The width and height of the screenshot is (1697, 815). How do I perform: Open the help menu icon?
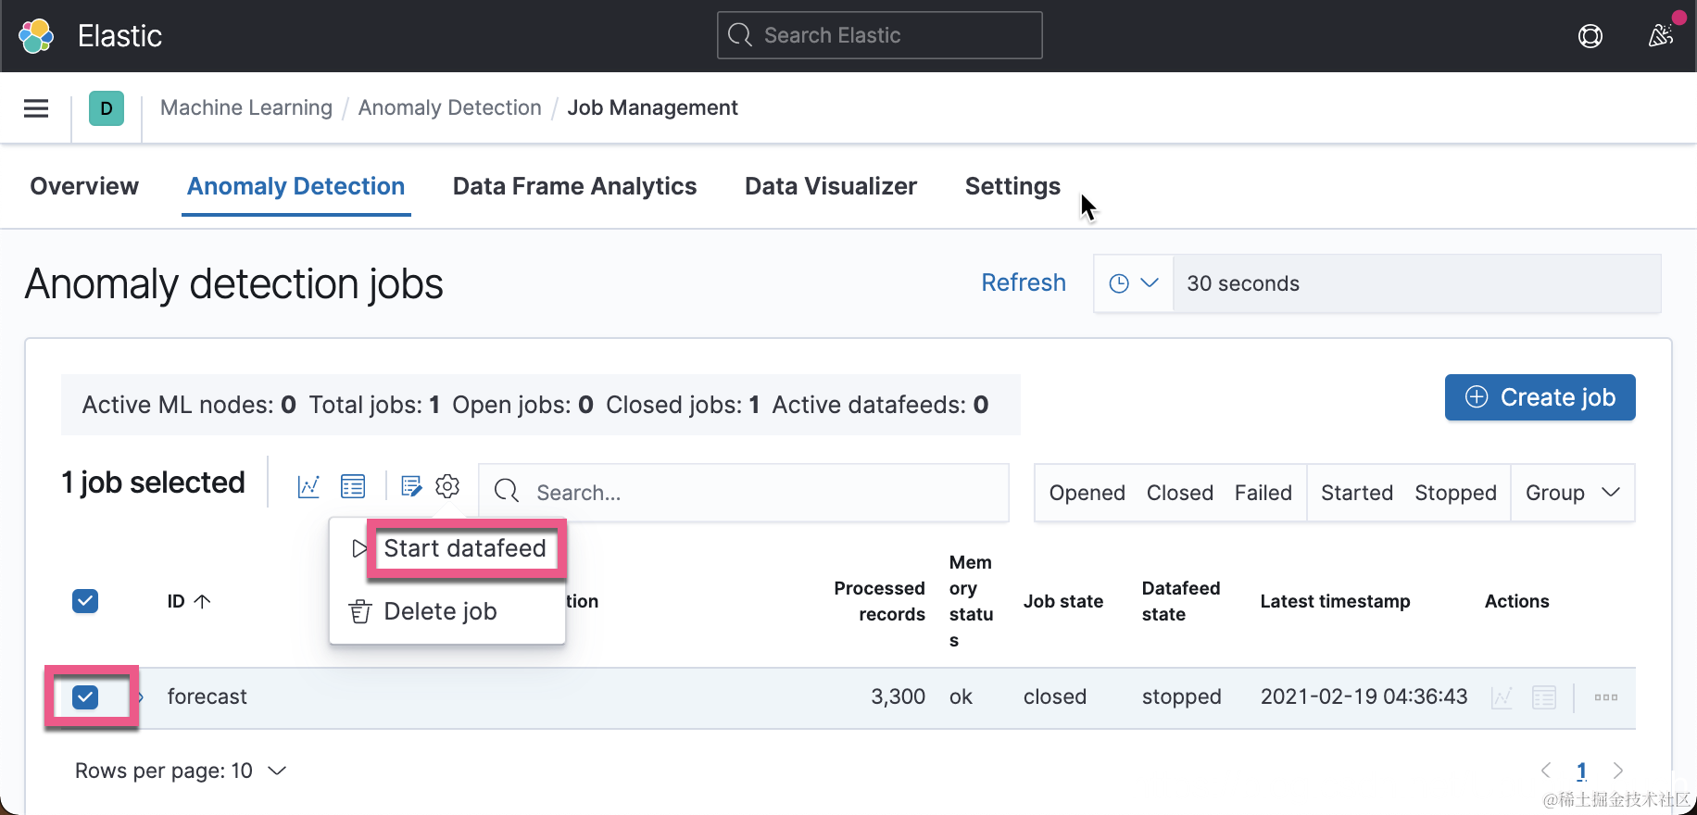[1590, 36]
